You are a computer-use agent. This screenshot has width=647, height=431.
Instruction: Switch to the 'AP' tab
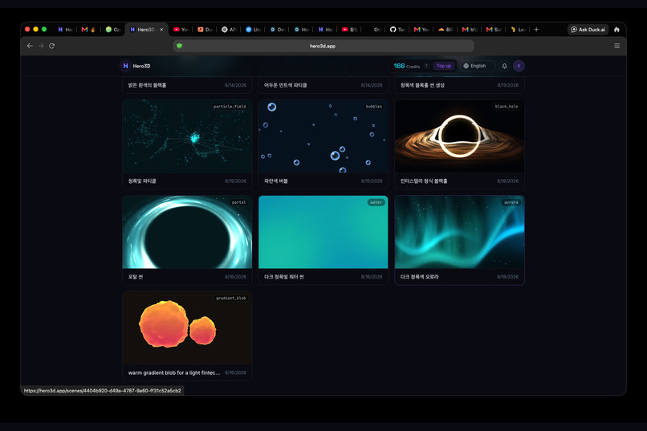point(229,29)
